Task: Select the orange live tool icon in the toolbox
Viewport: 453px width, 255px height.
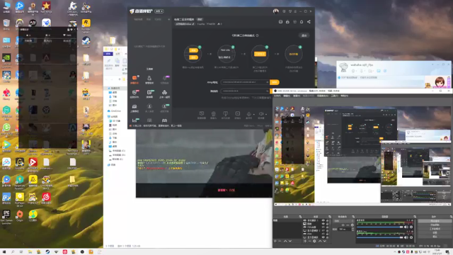Action: [134, 79]
